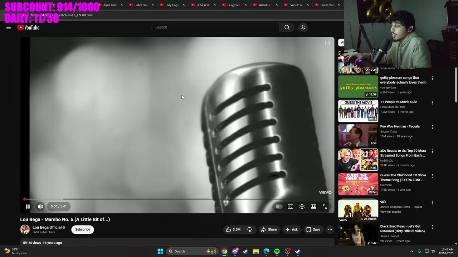
Task: Seek on the video progress bar
Action: (x=178, y=199)
